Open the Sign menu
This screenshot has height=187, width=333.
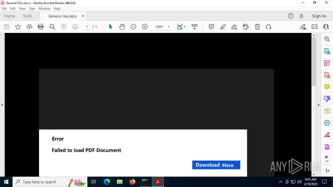[32, 9]
